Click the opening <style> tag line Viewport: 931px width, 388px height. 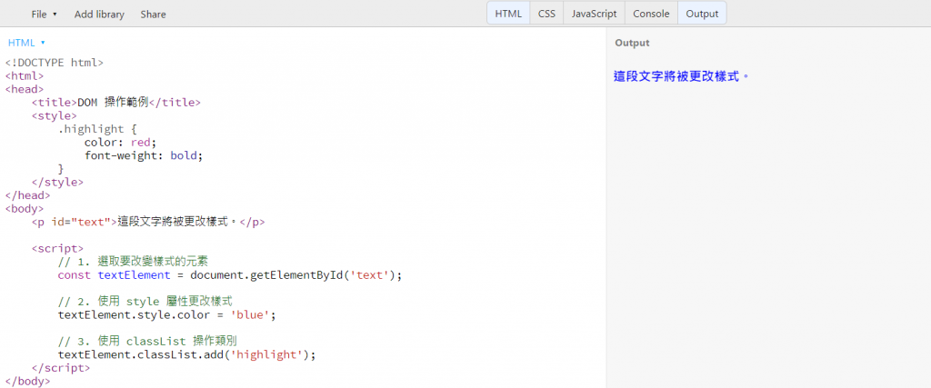[55, 115]
